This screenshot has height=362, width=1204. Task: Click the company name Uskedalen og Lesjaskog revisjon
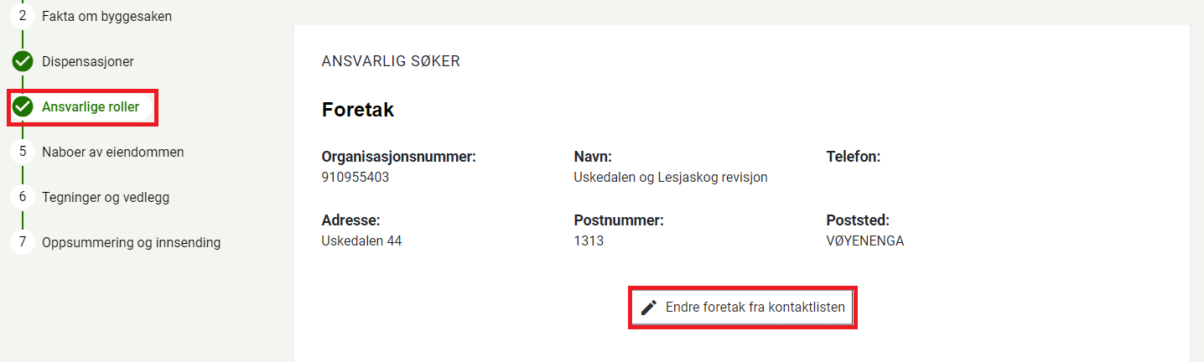tap(671, 178)
